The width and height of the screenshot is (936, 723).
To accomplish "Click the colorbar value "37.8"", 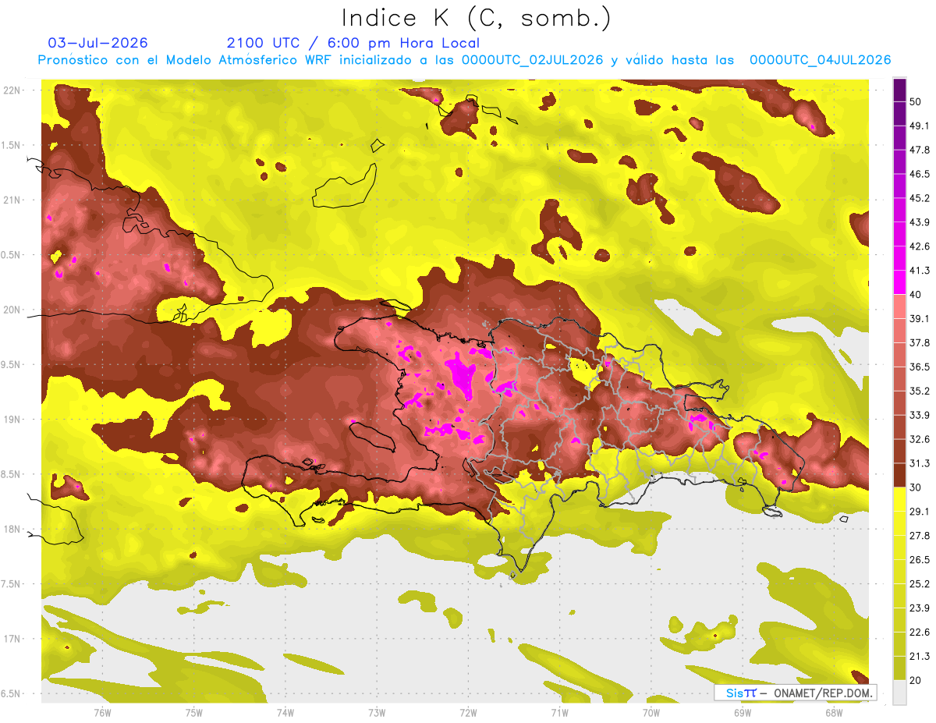I will (920, 342).
